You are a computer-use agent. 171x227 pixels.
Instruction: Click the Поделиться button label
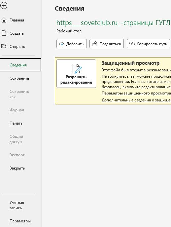point(110,44)
